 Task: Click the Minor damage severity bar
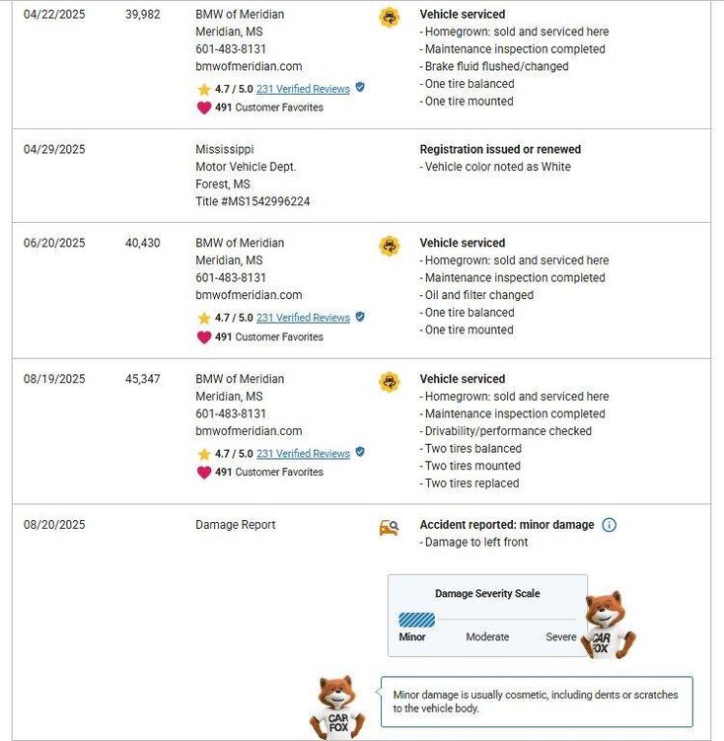416,620
